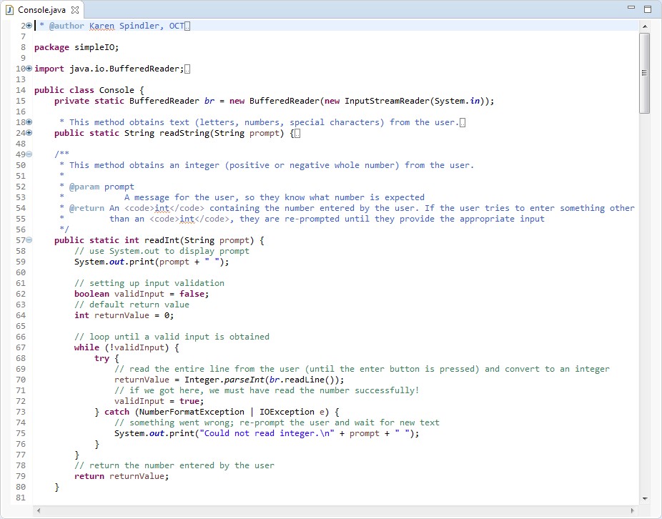662x519 pixels.
Task: Expand the folded comment at line 2
Action: (29, 26)
